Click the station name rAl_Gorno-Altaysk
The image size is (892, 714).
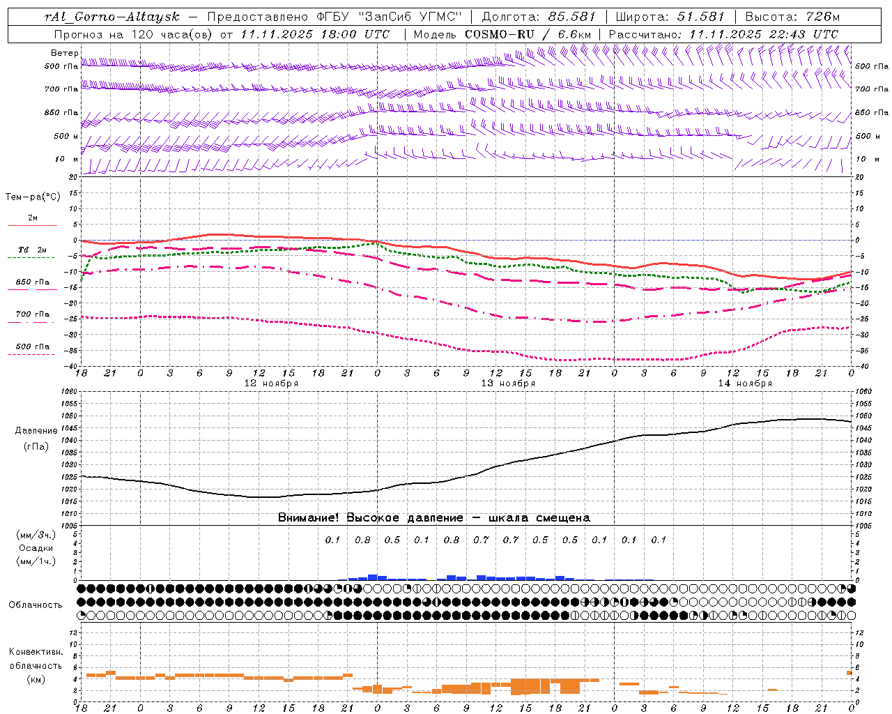click(112, 16)
